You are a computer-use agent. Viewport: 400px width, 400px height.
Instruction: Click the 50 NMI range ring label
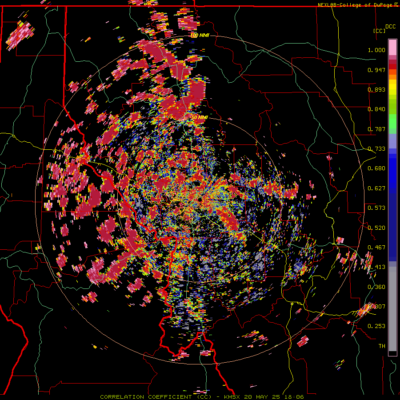point(200,117)
